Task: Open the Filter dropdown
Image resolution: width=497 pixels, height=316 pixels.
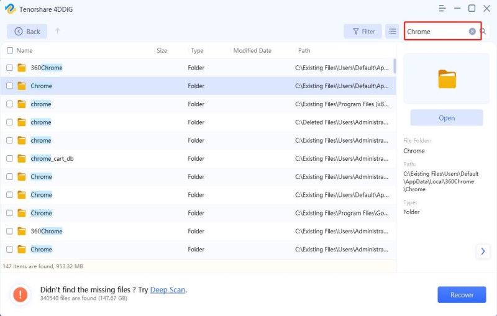Action: [363, 32]
